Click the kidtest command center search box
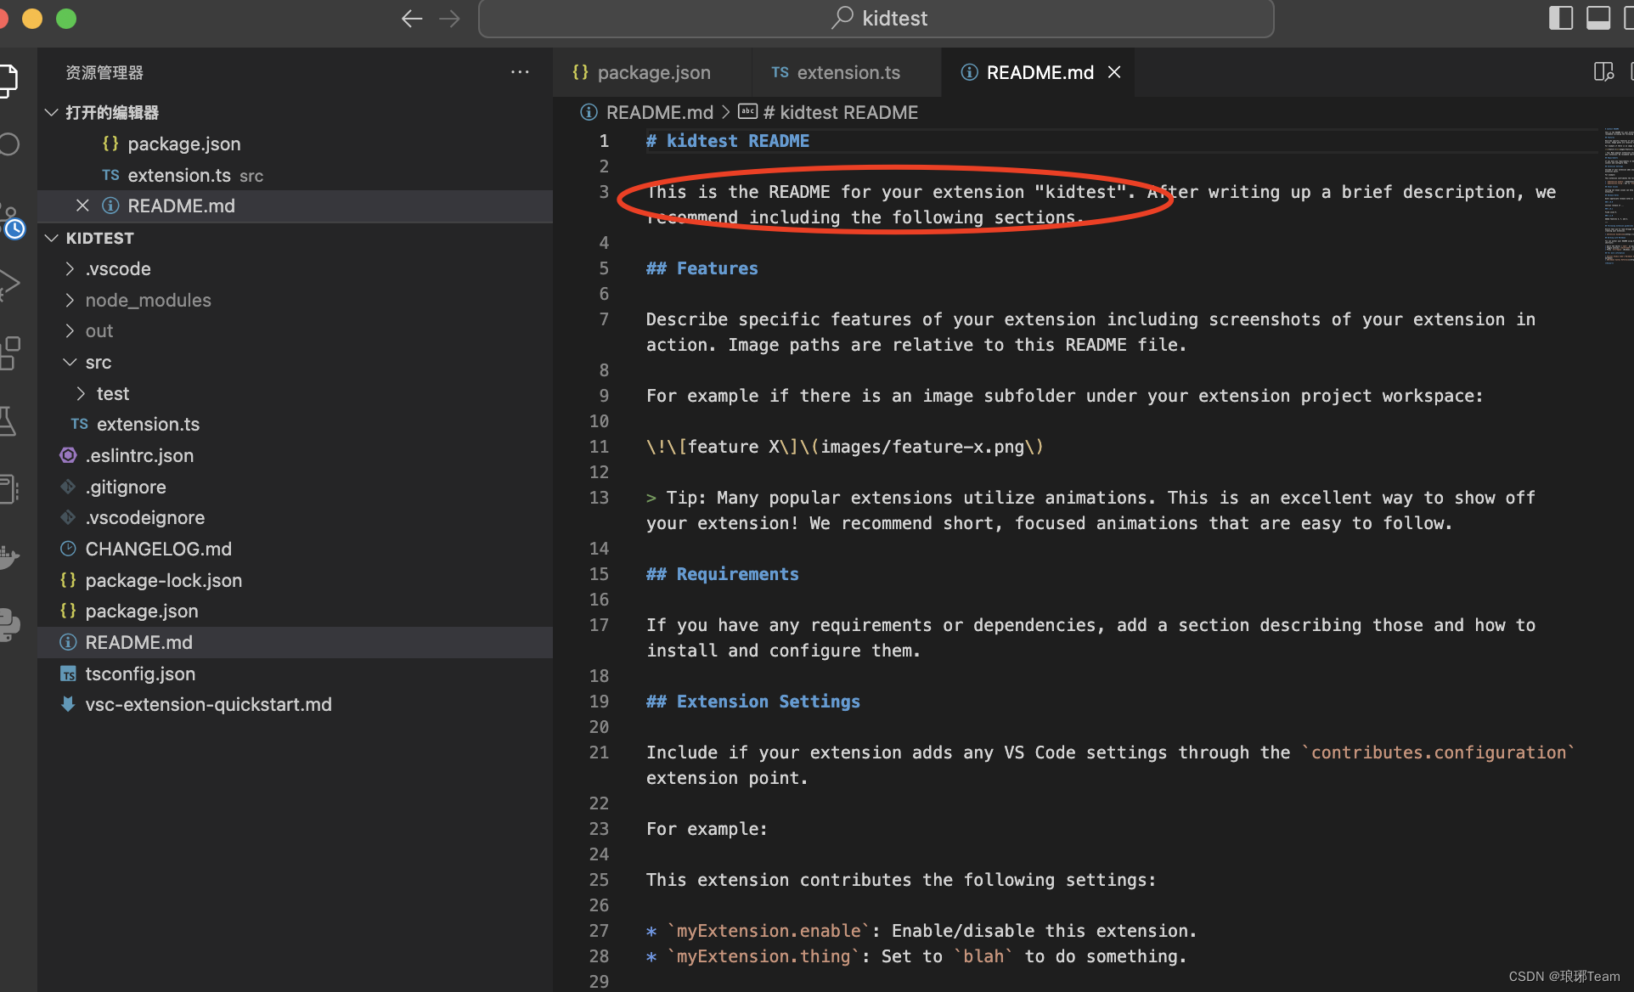This screenshot has height=992, width=1634. click(876, 19)
